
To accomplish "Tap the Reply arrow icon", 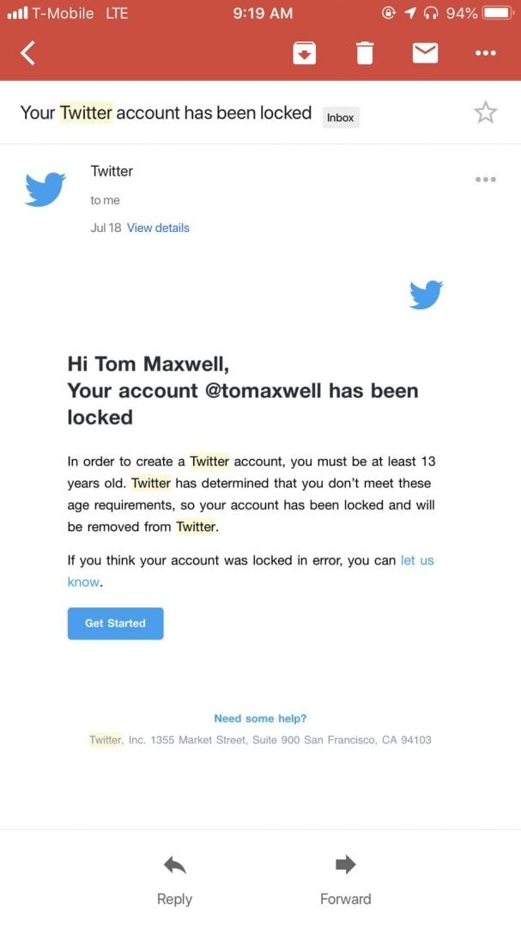I will (x=174, y=865).
